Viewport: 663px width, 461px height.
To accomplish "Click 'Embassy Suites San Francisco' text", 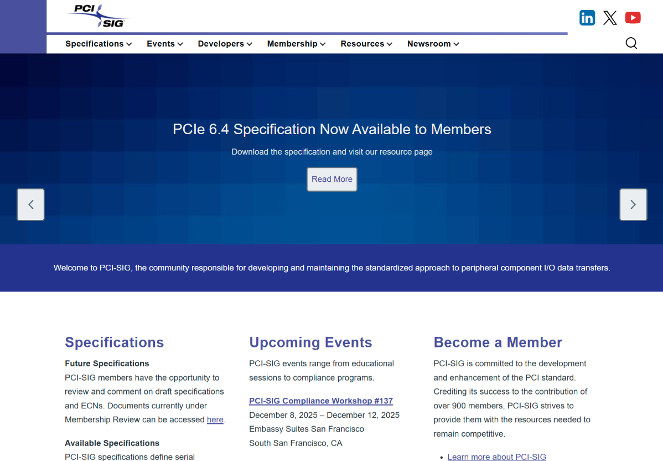I will pos(307,429).
